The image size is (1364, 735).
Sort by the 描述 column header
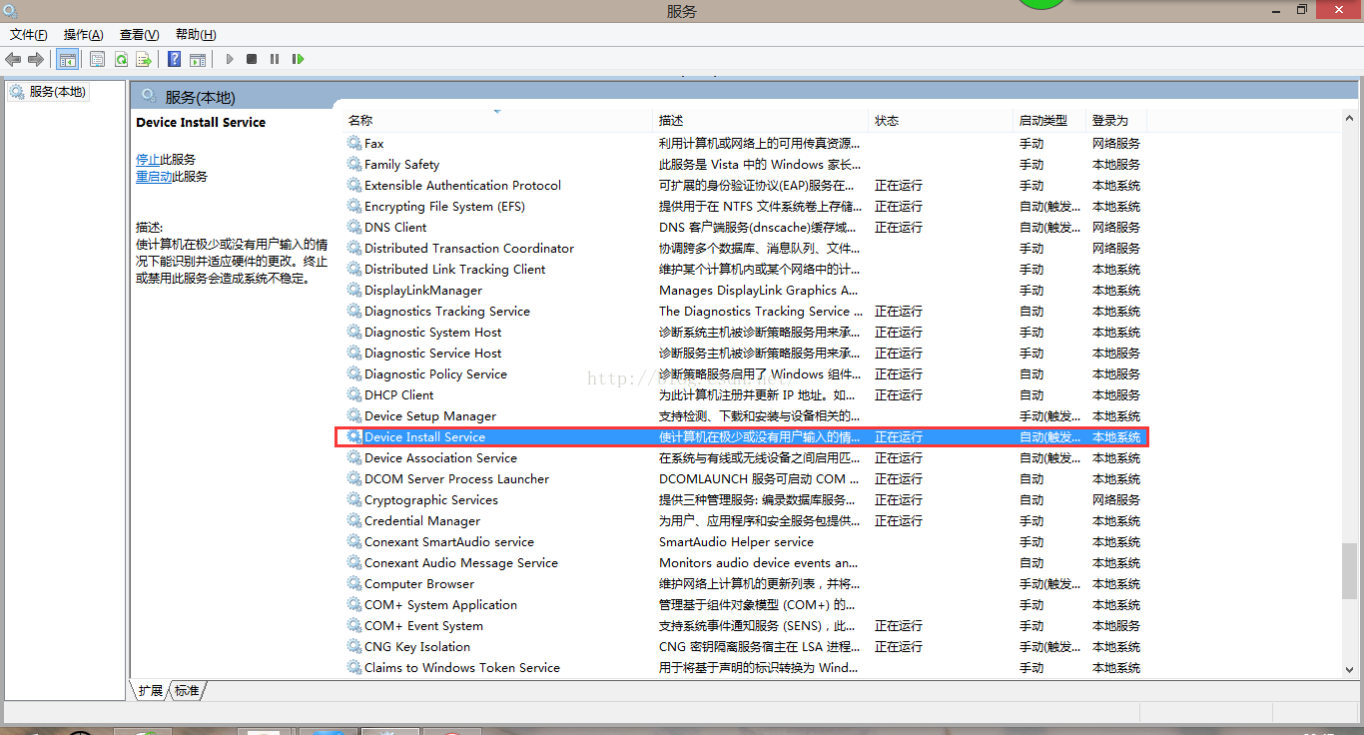761,120
